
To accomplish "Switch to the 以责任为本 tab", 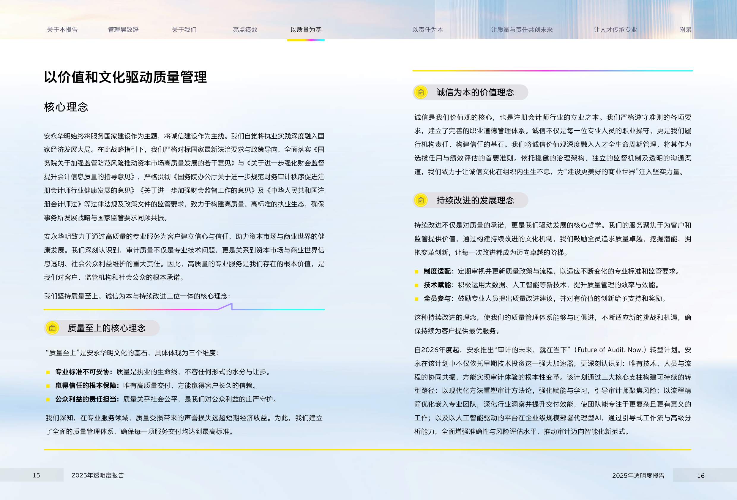I will (427, 30).
